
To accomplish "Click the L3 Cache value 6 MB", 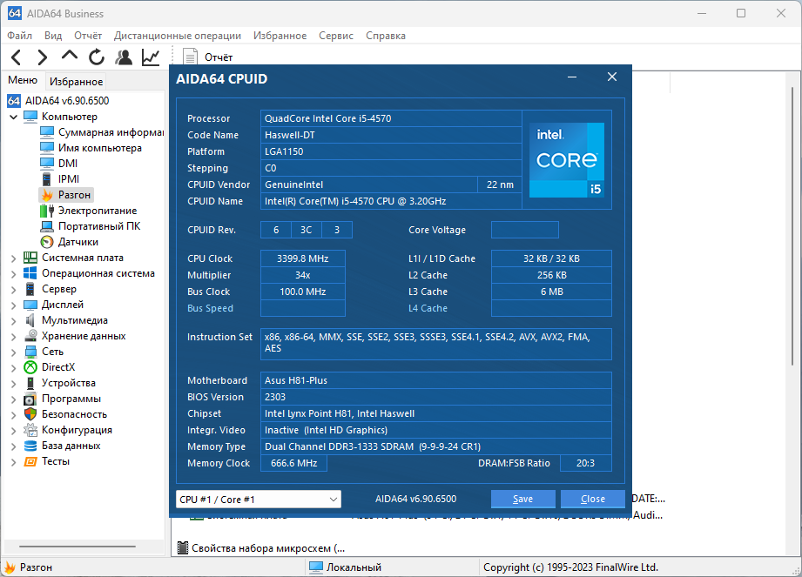I will pos(551,292).
